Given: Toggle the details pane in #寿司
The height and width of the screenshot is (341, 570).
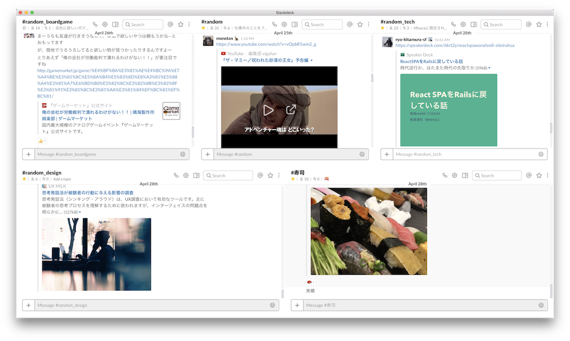Looking at the screenshot, I should tap(465, 175).
